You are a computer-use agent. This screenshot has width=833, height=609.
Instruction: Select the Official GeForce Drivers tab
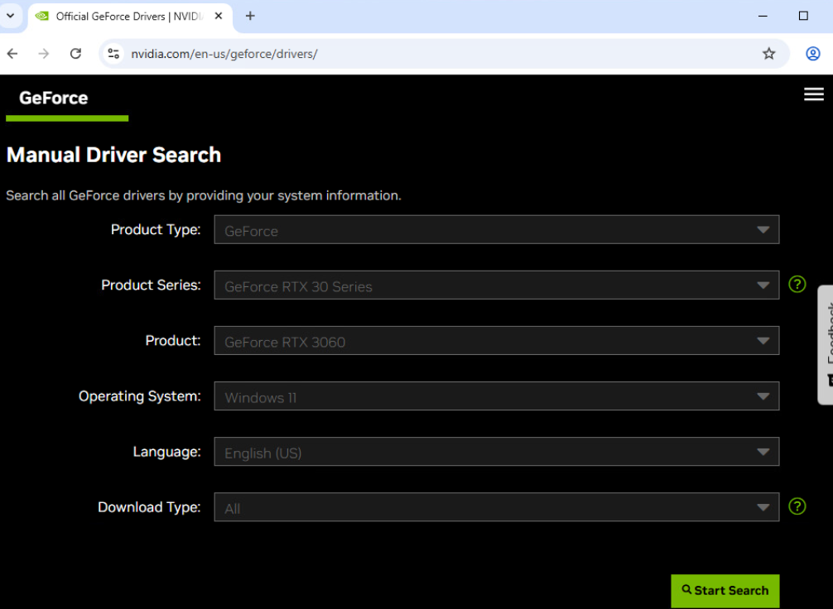(x=124, y=17)
